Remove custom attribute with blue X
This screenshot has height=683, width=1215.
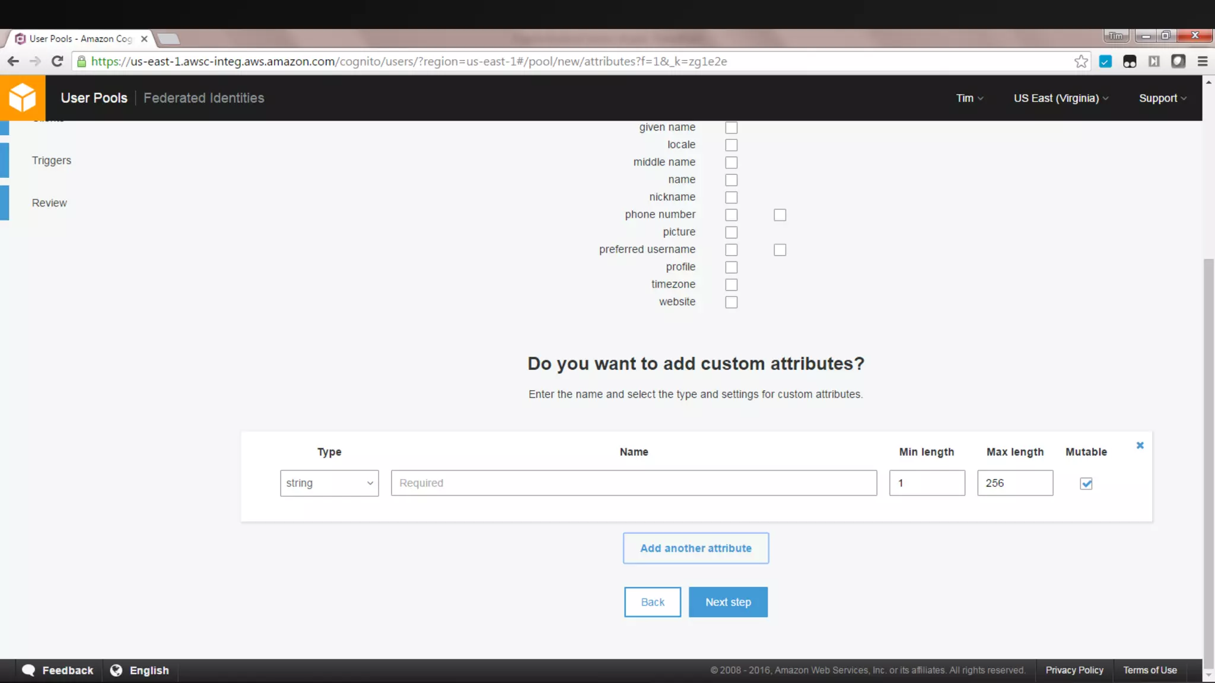click(x=1140, y=445)
